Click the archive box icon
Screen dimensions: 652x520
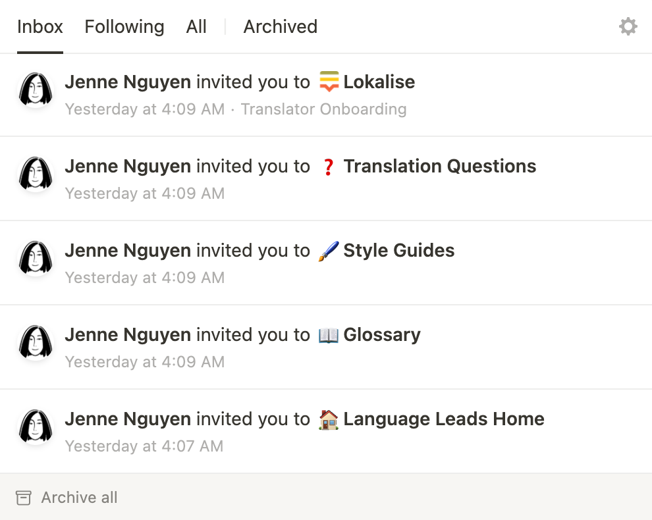click(x=23, y=498)
